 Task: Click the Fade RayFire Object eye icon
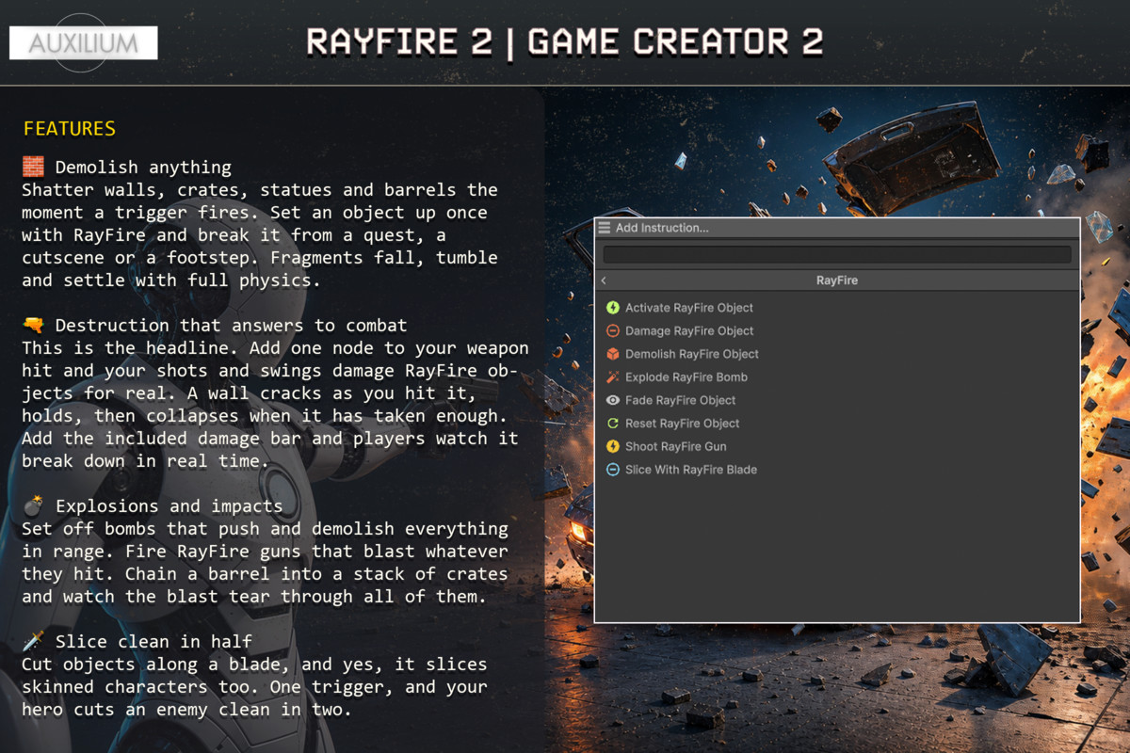[x=613, y=400]
